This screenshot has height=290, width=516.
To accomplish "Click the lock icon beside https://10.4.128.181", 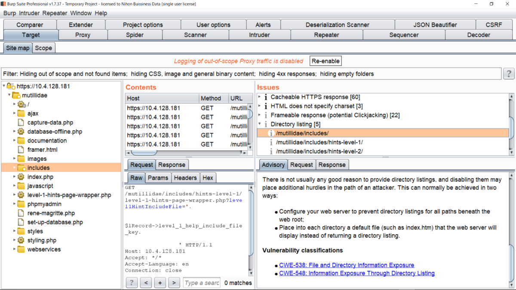I will (x=11, y=86).
